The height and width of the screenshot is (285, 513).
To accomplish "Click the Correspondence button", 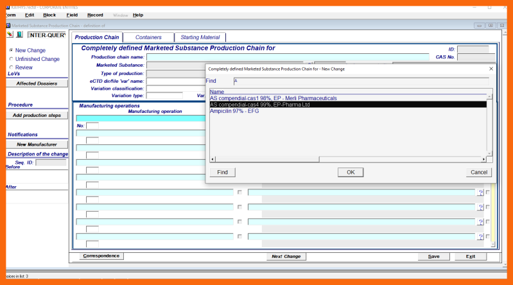I will coord(101,256).
